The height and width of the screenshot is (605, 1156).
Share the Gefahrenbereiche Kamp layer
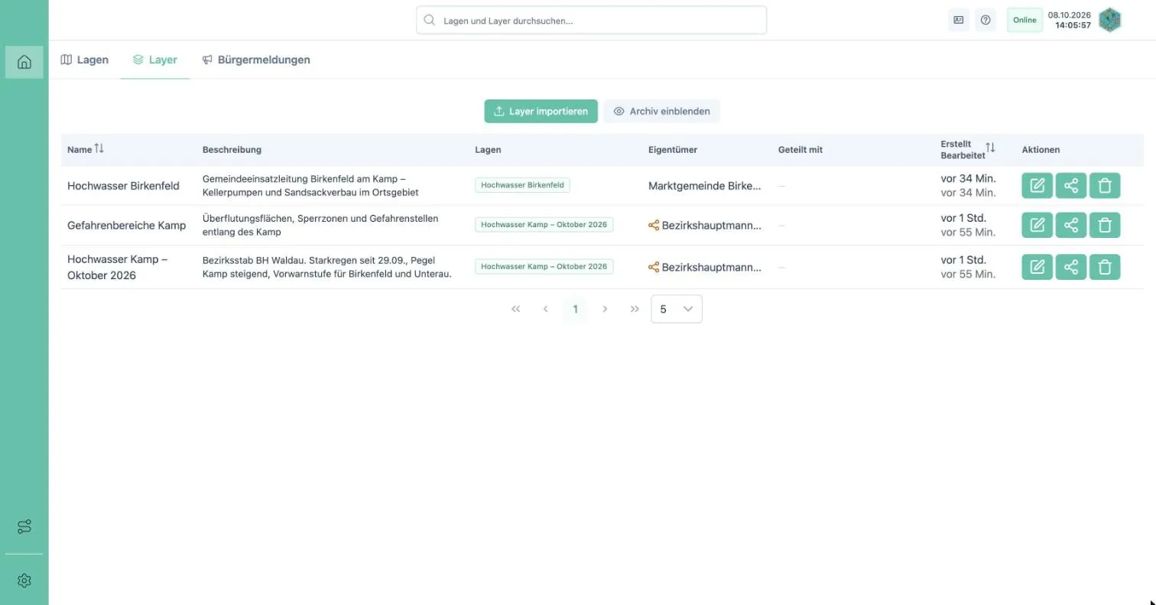[1071, 225]
